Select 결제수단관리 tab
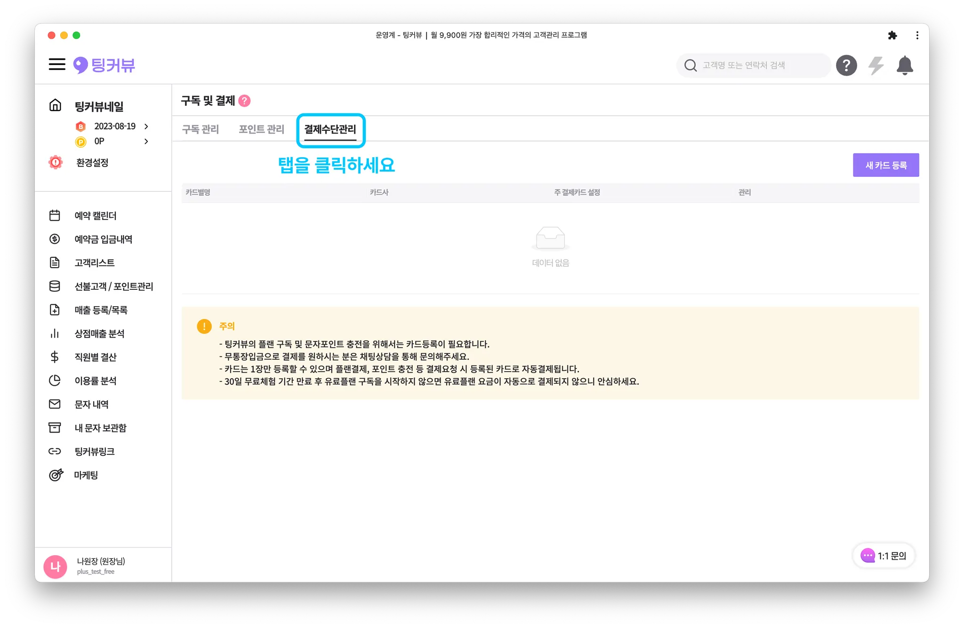Viewport: 964px width, 628px height. pyautogui.click(x=330, y=129)
